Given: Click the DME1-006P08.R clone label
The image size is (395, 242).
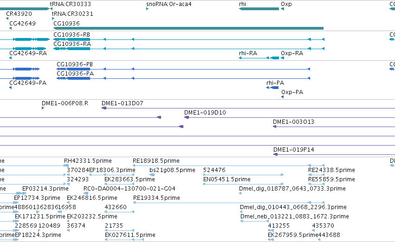Looking at the screenshot, I should 65,103.
